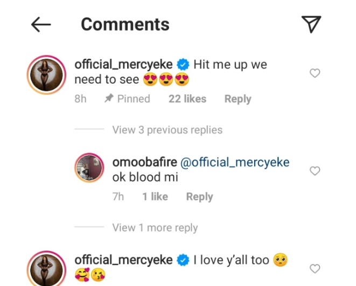Expand 'View 1 more reply'
The width and height of the screenshot is (356, 286).
155,228
